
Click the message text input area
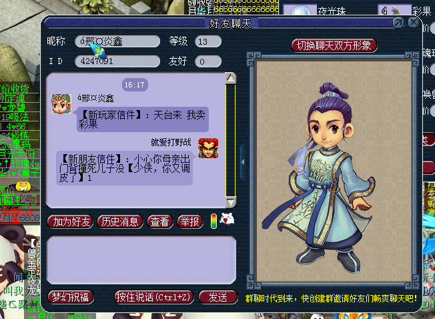pyautogui.click(x=141, y=260)
